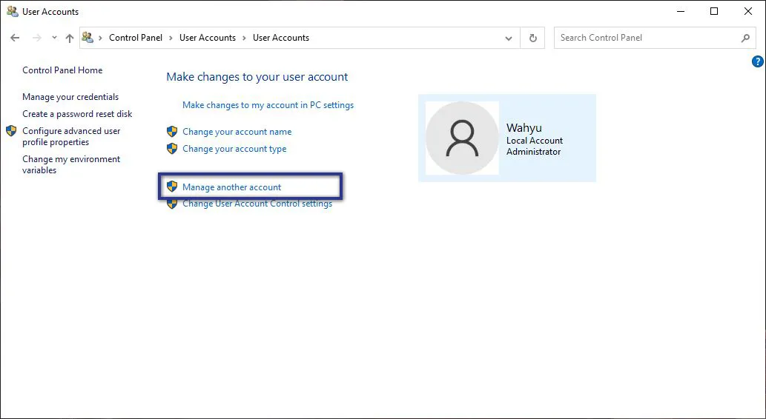Click shield icon beside Change your account name
The height and width of the screenshot is (419, 766).
pyautogui.click(x=172, y=131)
